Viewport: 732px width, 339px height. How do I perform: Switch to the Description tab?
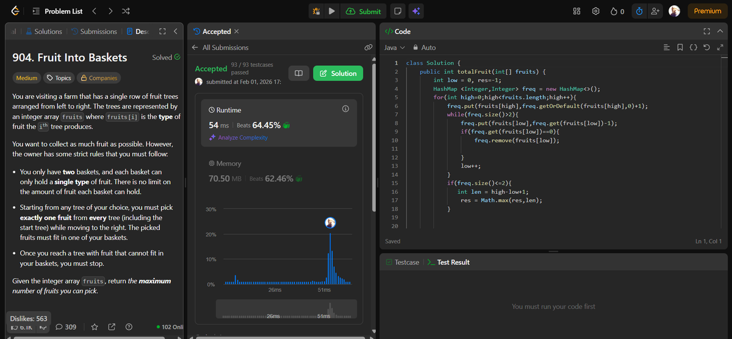tap(138, 31)
